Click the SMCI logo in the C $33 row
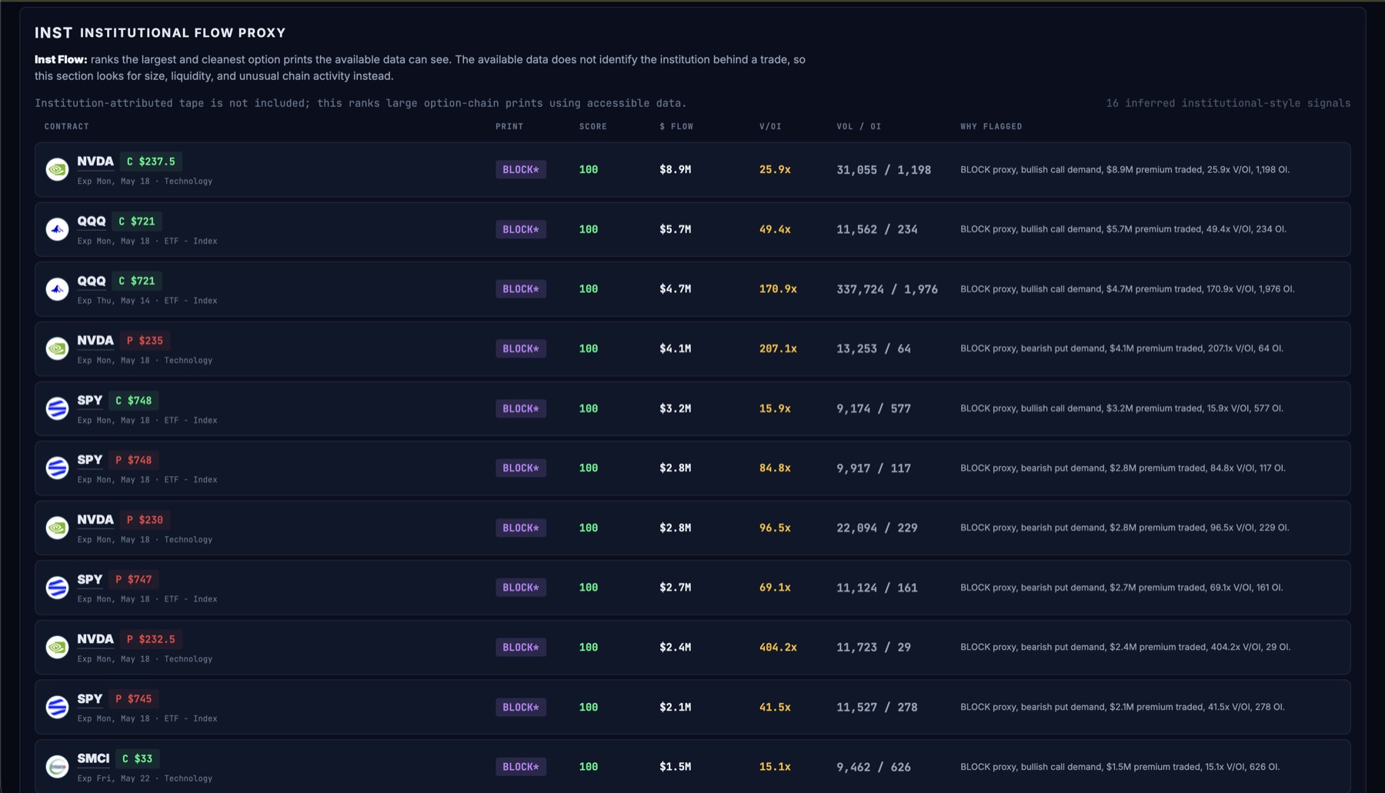The height and width of the screenshot is (793, 1385). [x=57, y=767]
